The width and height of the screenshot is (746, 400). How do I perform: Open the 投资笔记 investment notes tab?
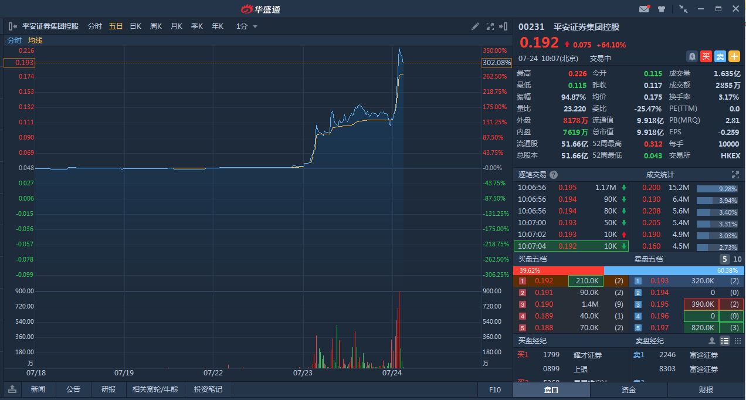point(208,389)
